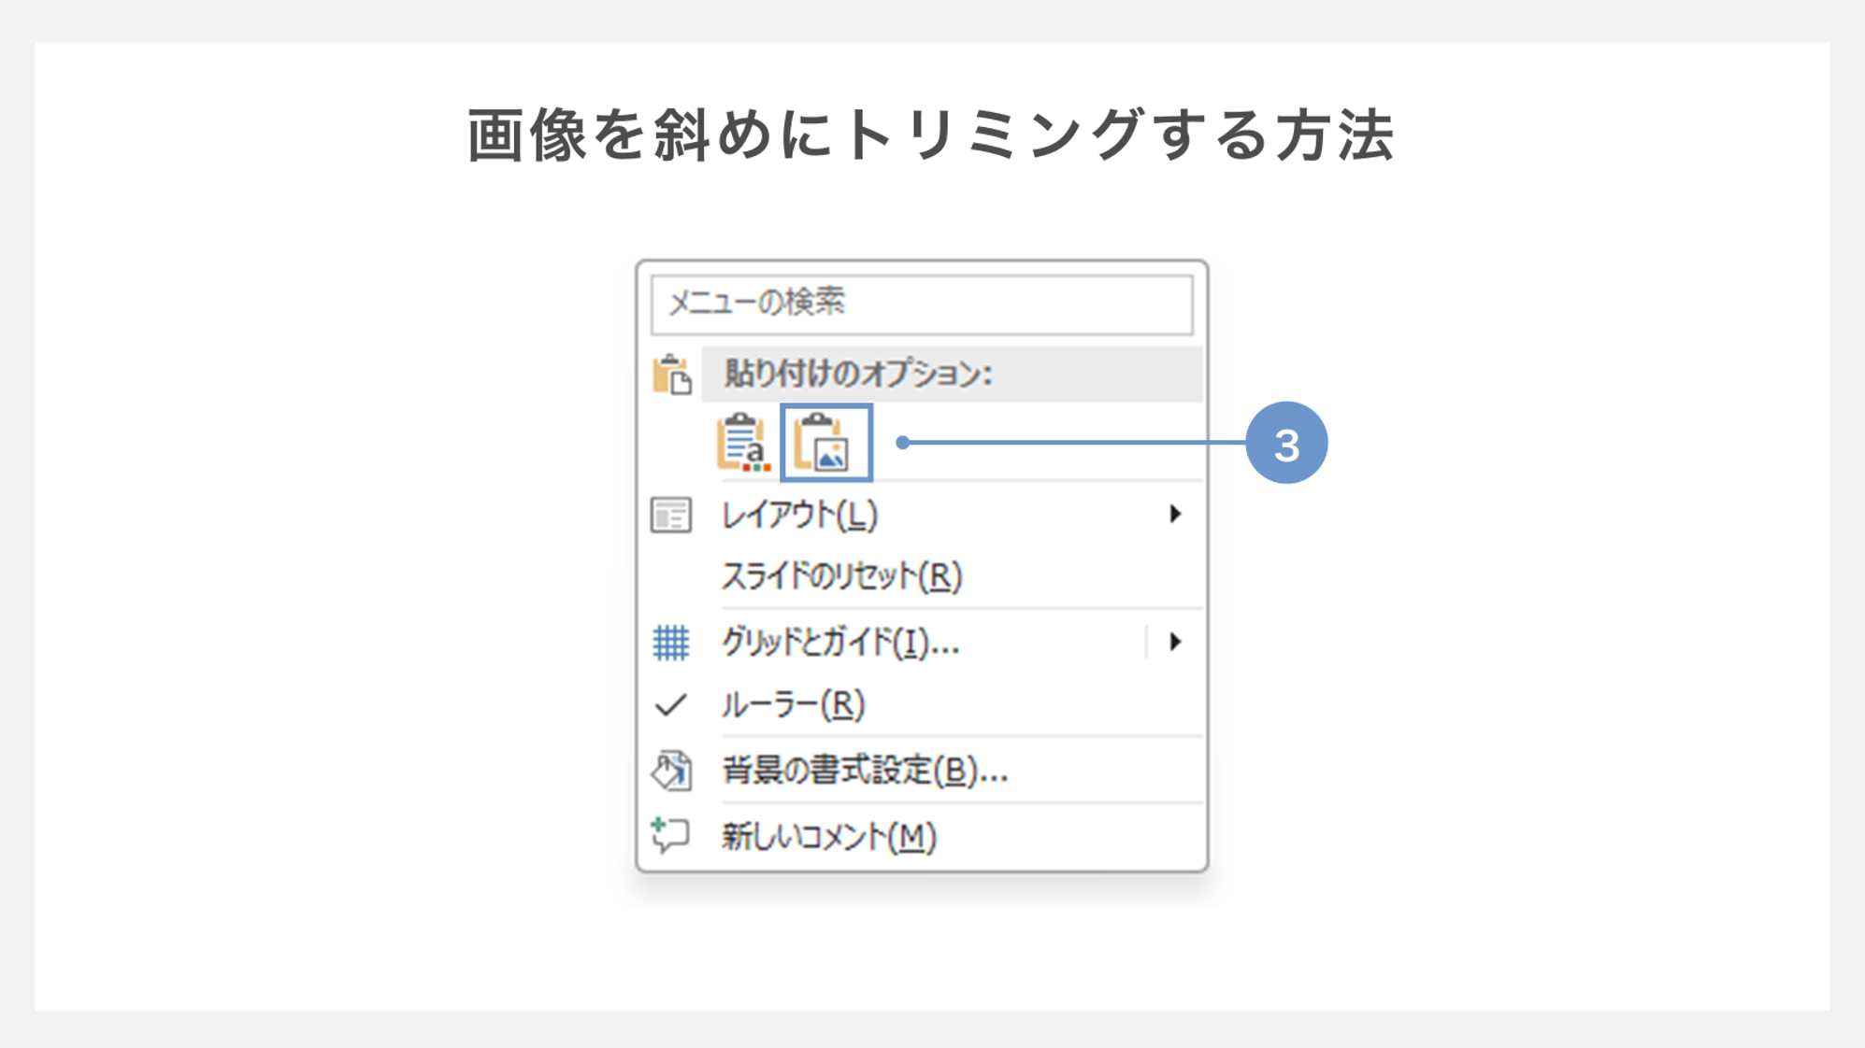Click the paint bucket background format icon

pos(671,771)
